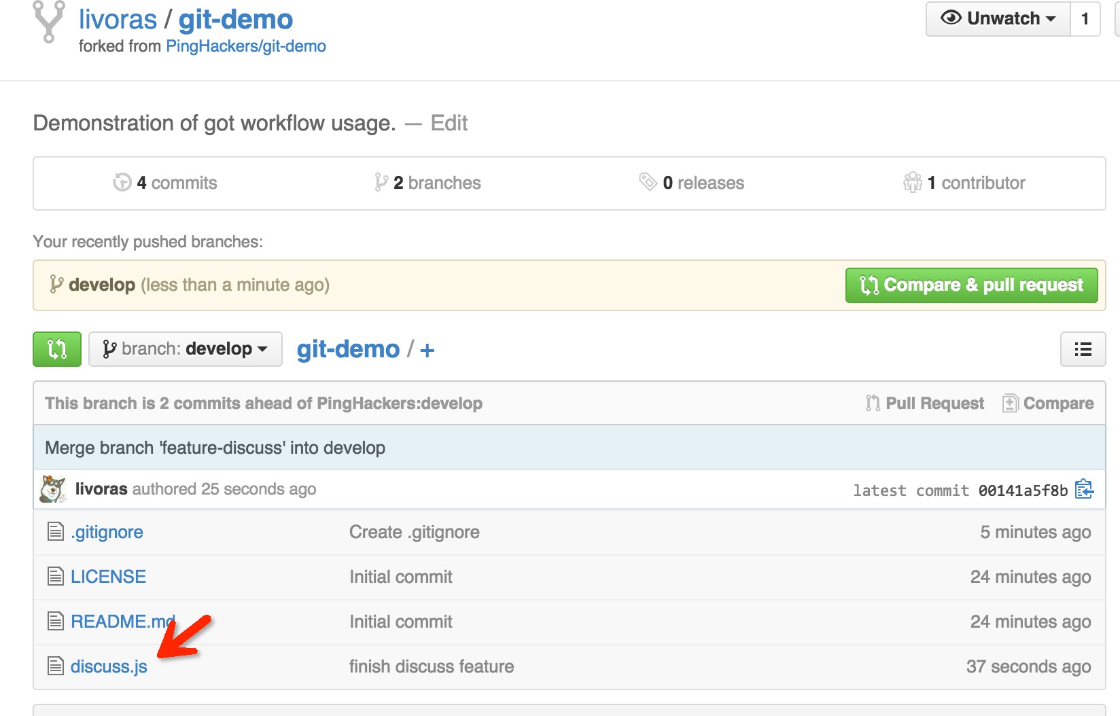Screen dimensions: 1120x716
Task: Open the LICENSE file
Action: [109, 577]
